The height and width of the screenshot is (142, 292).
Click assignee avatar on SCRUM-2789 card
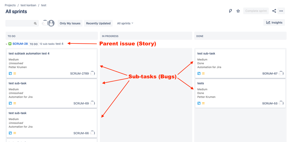(93, 73)
